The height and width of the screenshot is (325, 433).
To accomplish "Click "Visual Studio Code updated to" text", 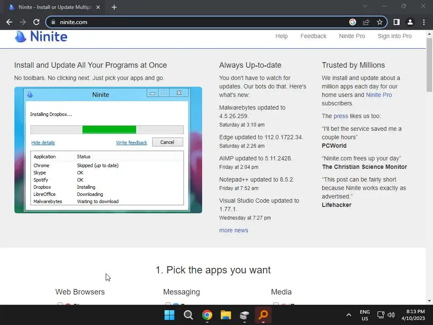I will coord(259,201).
